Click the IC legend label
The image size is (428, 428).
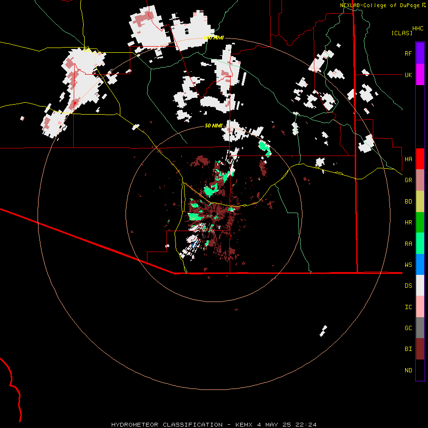pos(408,307)
